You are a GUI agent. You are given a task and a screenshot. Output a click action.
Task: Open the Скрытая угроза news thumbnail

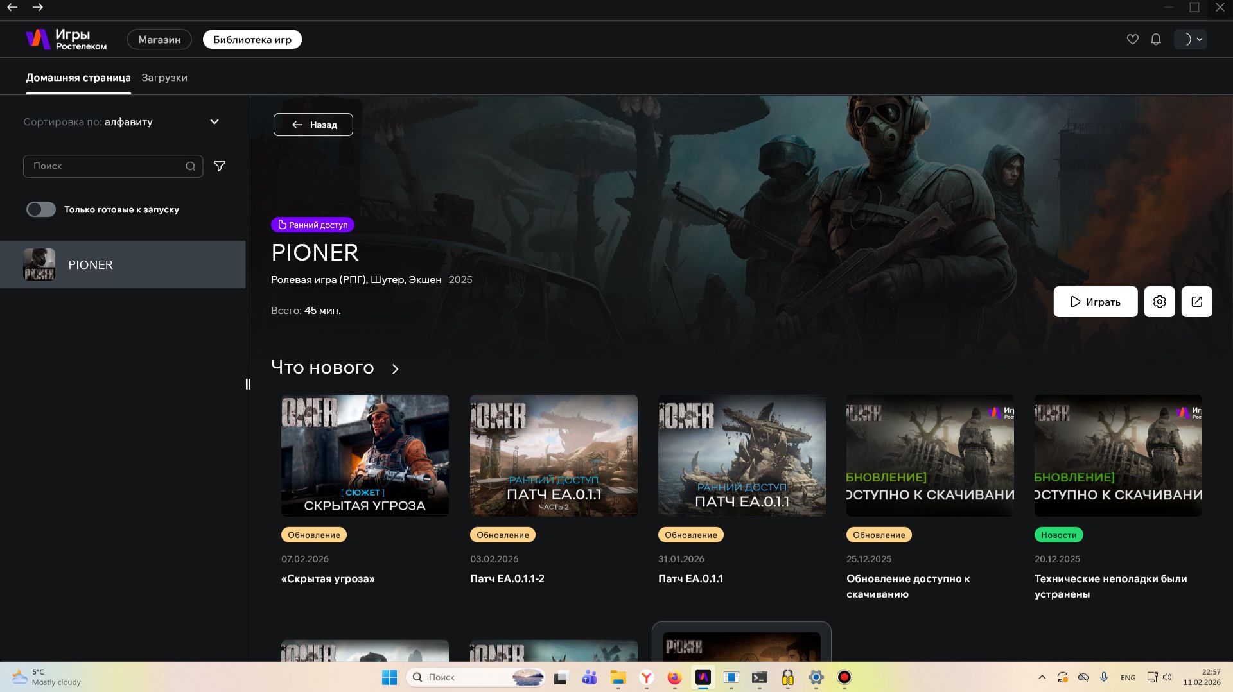point(365,456)
